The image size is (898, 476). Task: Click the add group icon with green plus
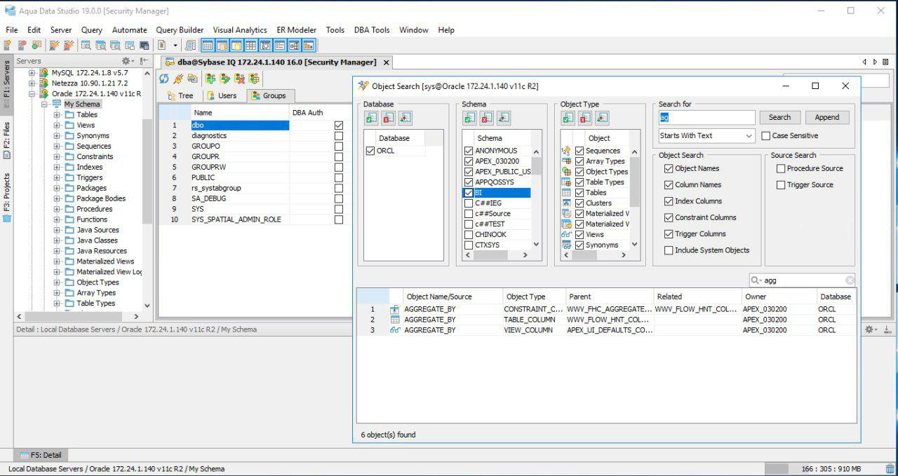[210, 79]
